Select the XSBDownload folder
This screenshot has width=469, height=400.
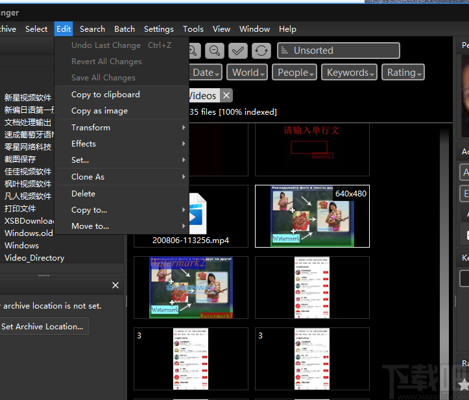click(29, 221)
